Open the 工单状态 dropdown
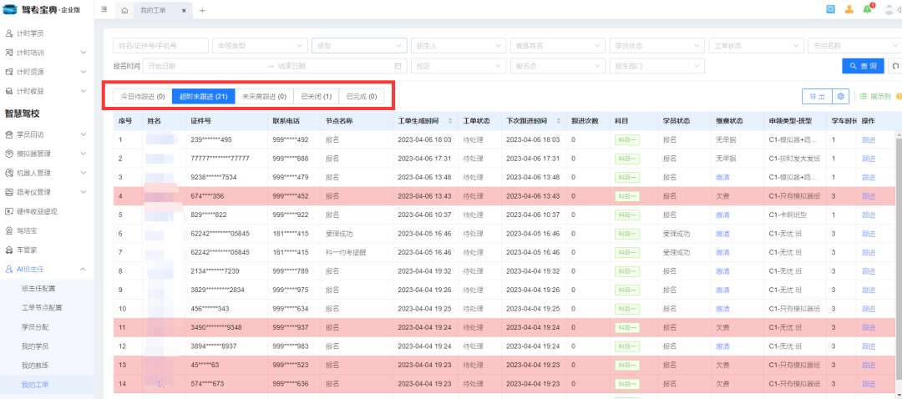The height and width of the screenshot is (399, 902). click(x=757, y=45)
